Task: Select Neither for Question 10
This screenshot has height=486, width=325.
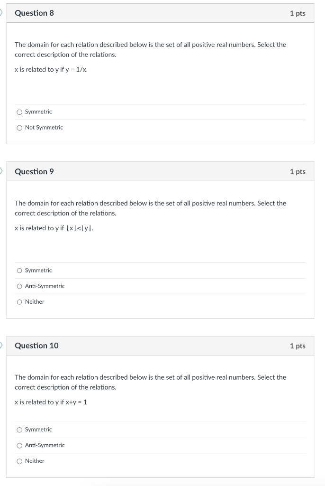Action: [x=18, y=460]
